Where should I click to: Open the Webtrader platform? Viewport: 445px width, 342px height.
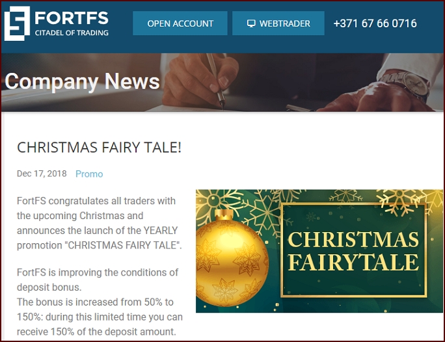[x=278, y=23]
